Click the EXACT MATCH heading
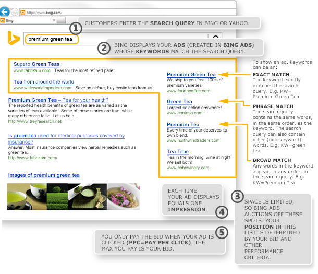 point(271,75)
